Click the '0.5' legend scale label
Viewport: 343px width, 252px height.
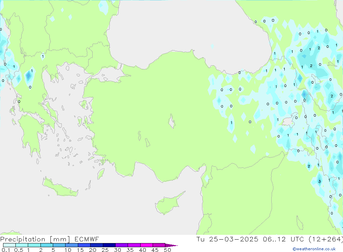(19, 250)
